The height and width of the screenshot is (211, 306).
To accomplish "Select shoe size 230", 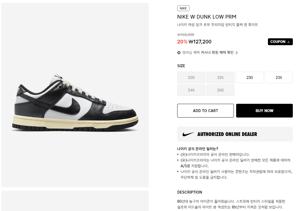I will pos(249,77).
